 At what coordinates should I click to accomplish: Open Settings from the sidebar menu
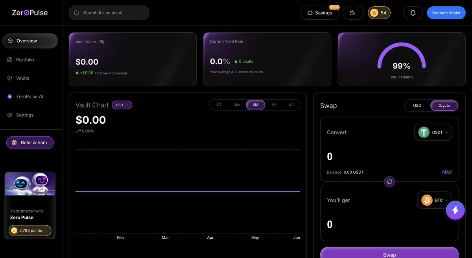click(24, 115)
